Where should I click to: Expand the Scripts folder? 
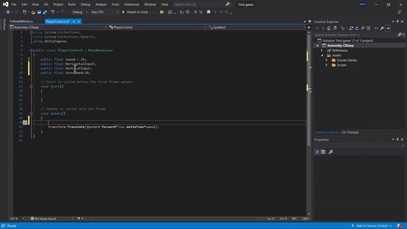pos(327,65)
